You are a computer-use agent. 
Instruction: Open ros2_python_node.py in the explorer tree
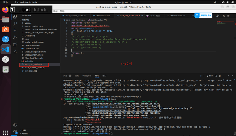pyautogui.click(x=34, y=68)
